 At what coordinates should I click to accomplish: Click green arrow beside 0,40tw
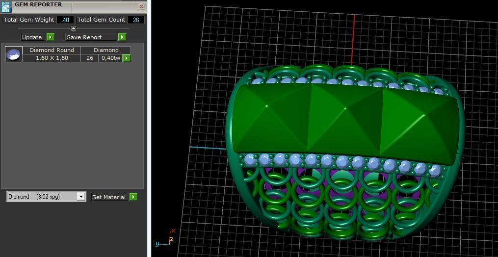pos(127,58)
